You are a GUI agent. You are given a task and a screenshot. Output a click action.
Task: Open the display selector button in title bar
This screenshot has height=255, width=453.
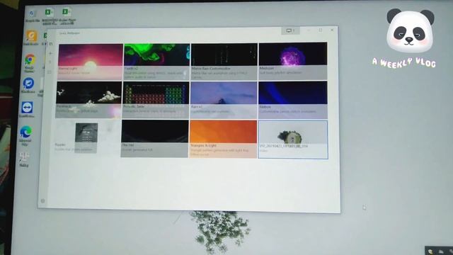pyautogui.click(x=290, y=30)
